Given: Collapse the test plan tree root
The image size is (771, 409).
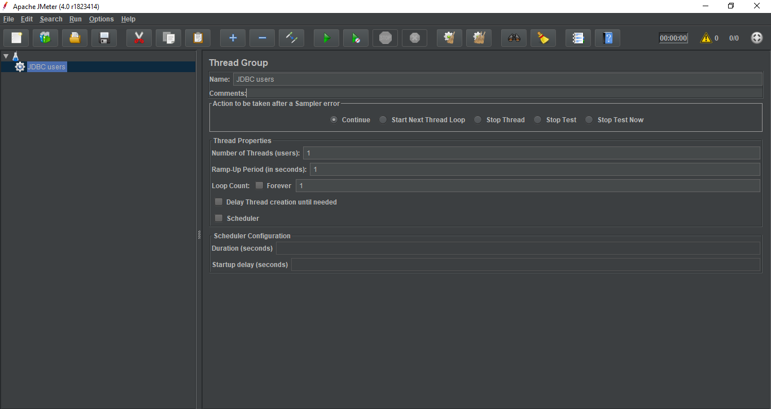Looking at the screenshot, I should [x=6, y=56].
